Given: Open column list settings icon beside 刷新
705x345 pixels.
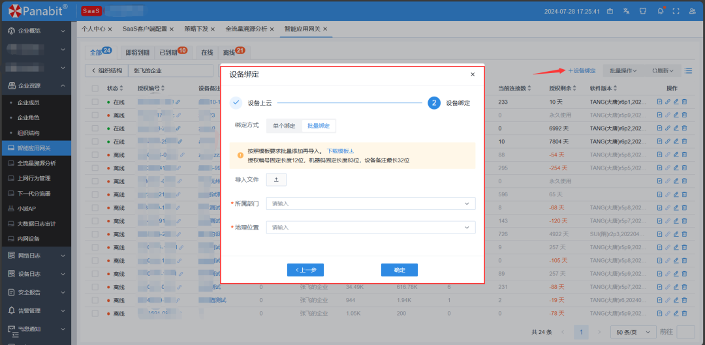Looking at the screenshot, I should pos(689,70).
